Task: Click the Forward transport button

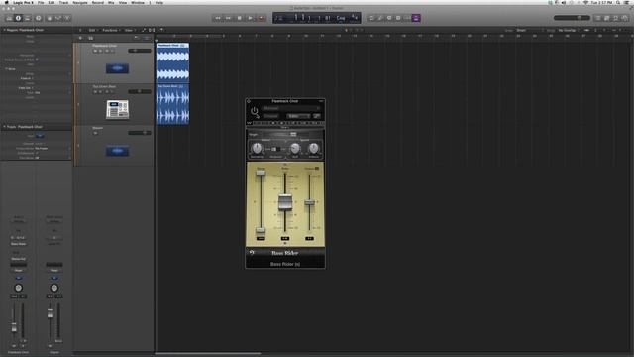Action: 228,18
